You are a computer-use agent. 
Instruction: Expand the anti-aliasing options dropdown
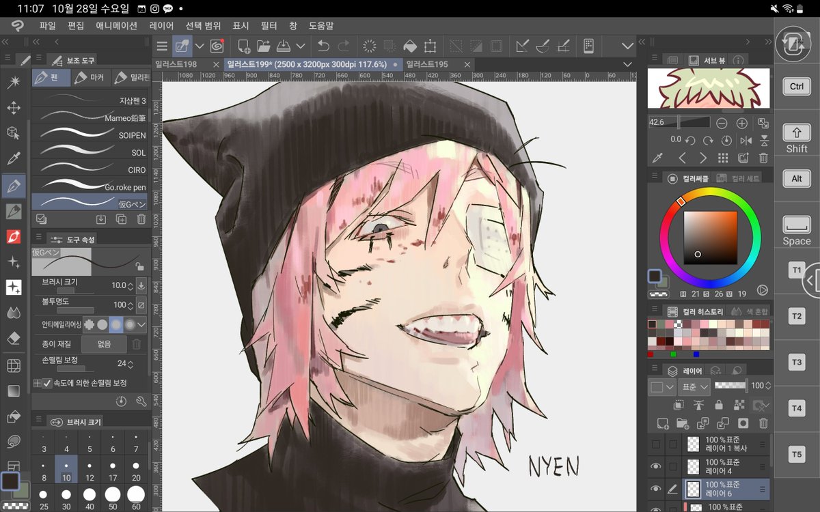(x=142, y=324)
